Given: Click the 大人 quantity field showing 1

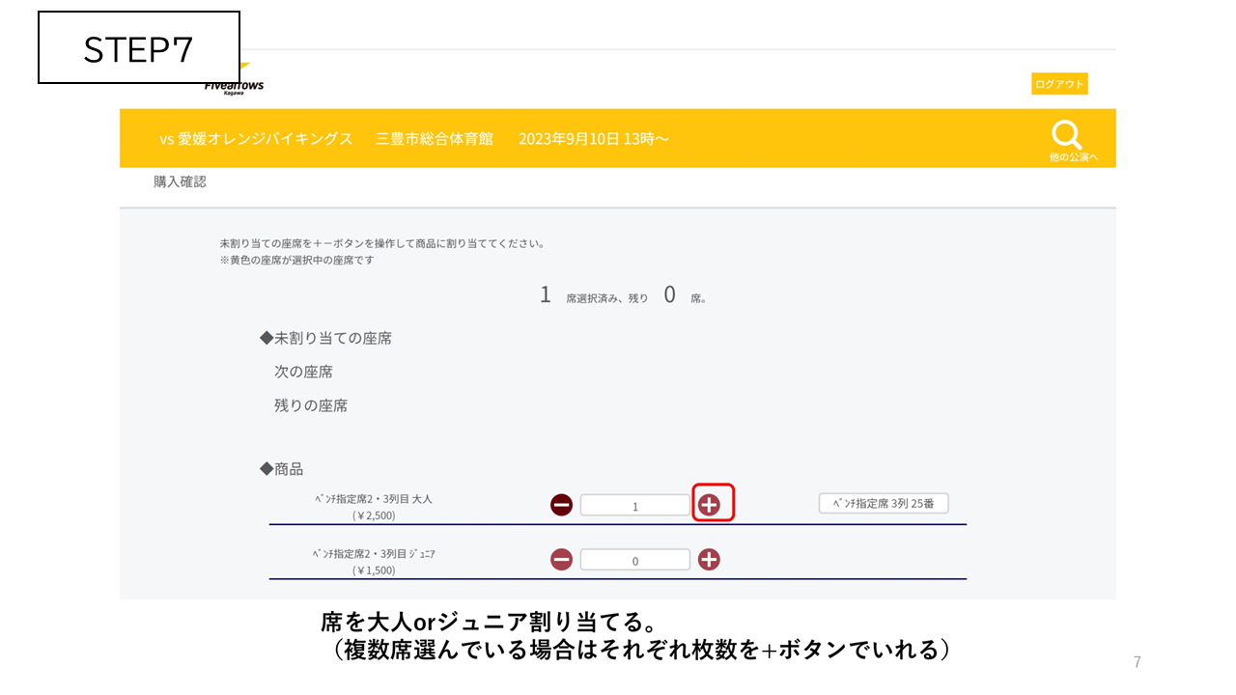Looking at the screenshot, I should point(635,505).
